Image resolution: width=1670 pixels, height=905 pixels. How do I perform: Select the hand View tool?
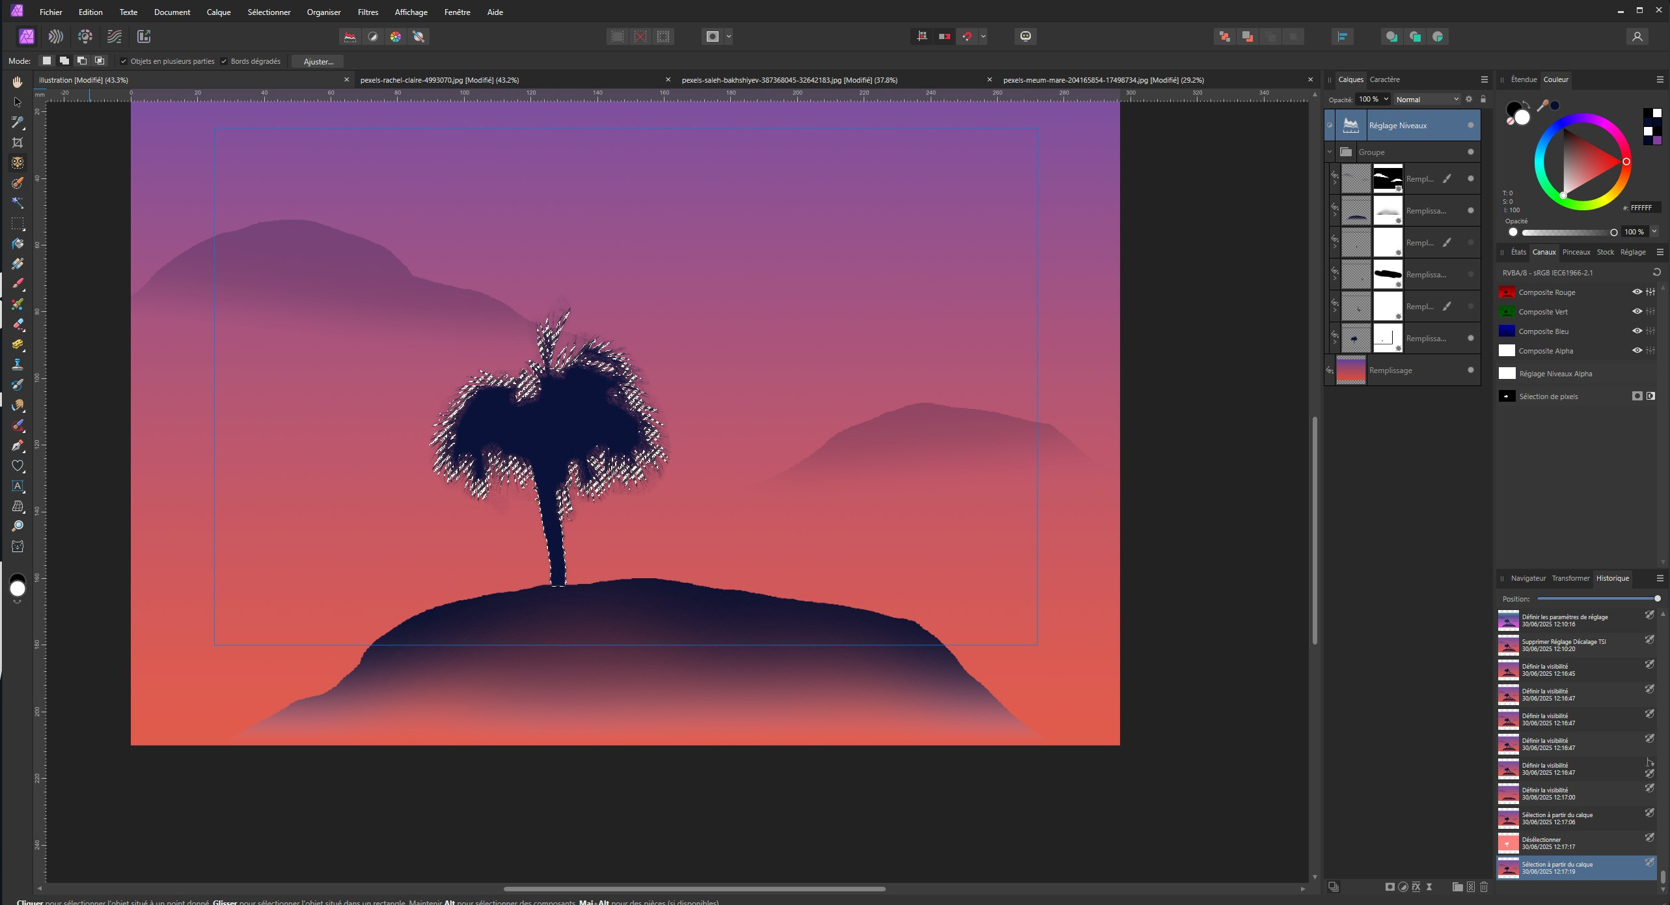[18, 82]
